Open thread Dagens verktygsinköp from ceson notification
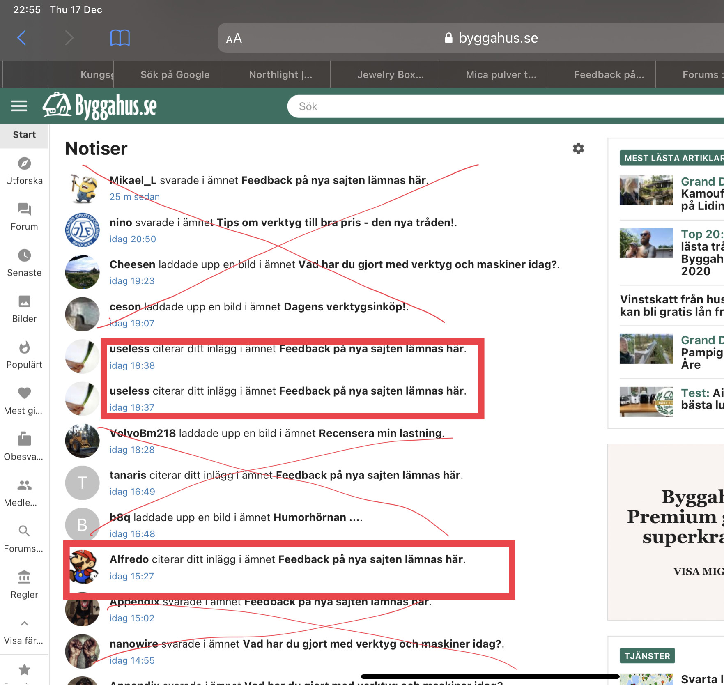This screenshot has width=724, height=685. point(345,307)
